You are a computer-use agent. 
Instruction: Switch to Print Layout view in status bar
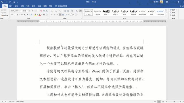(159, 102)
